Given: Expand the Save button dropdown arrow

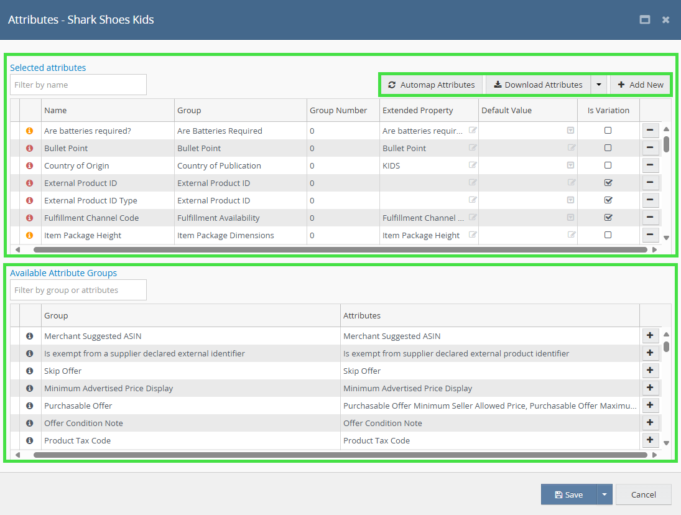Looking at the screenshot, I should tap(605, 495).
